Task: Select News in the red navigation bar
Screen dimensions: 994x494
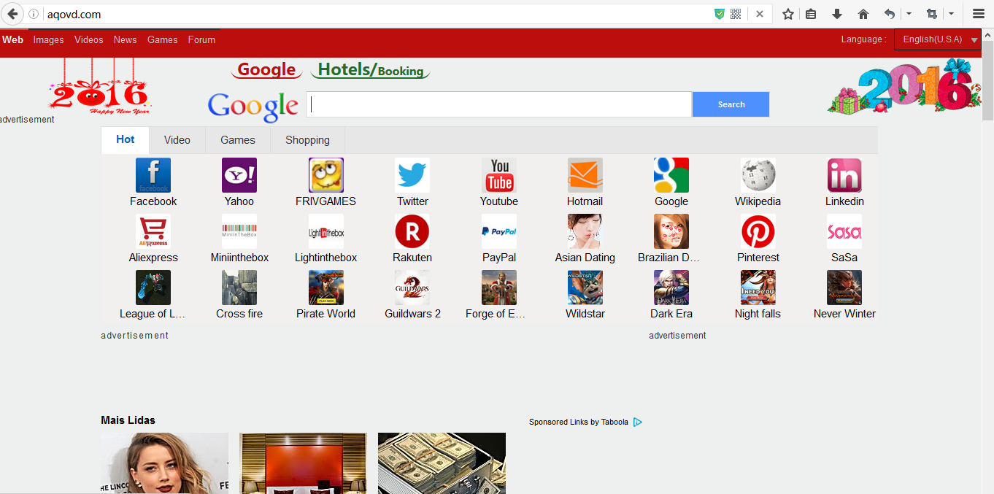Action: coord(125,39)
